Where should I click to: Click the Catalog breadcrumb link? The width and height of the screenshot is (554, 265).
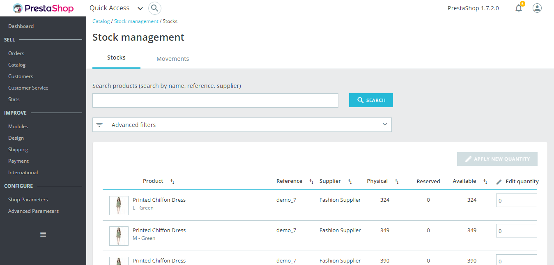pos(101,21)
